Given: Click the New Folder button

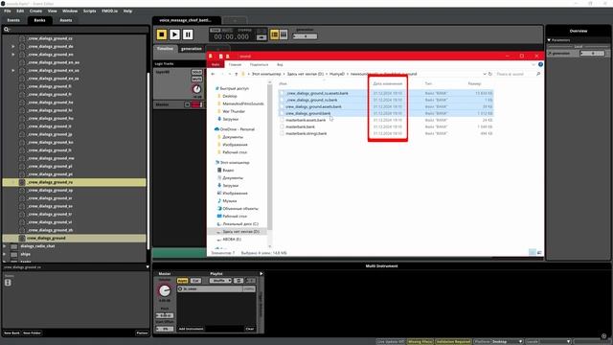Looking at the screenshot, I should pyautogui.click(x=32, y=333).
